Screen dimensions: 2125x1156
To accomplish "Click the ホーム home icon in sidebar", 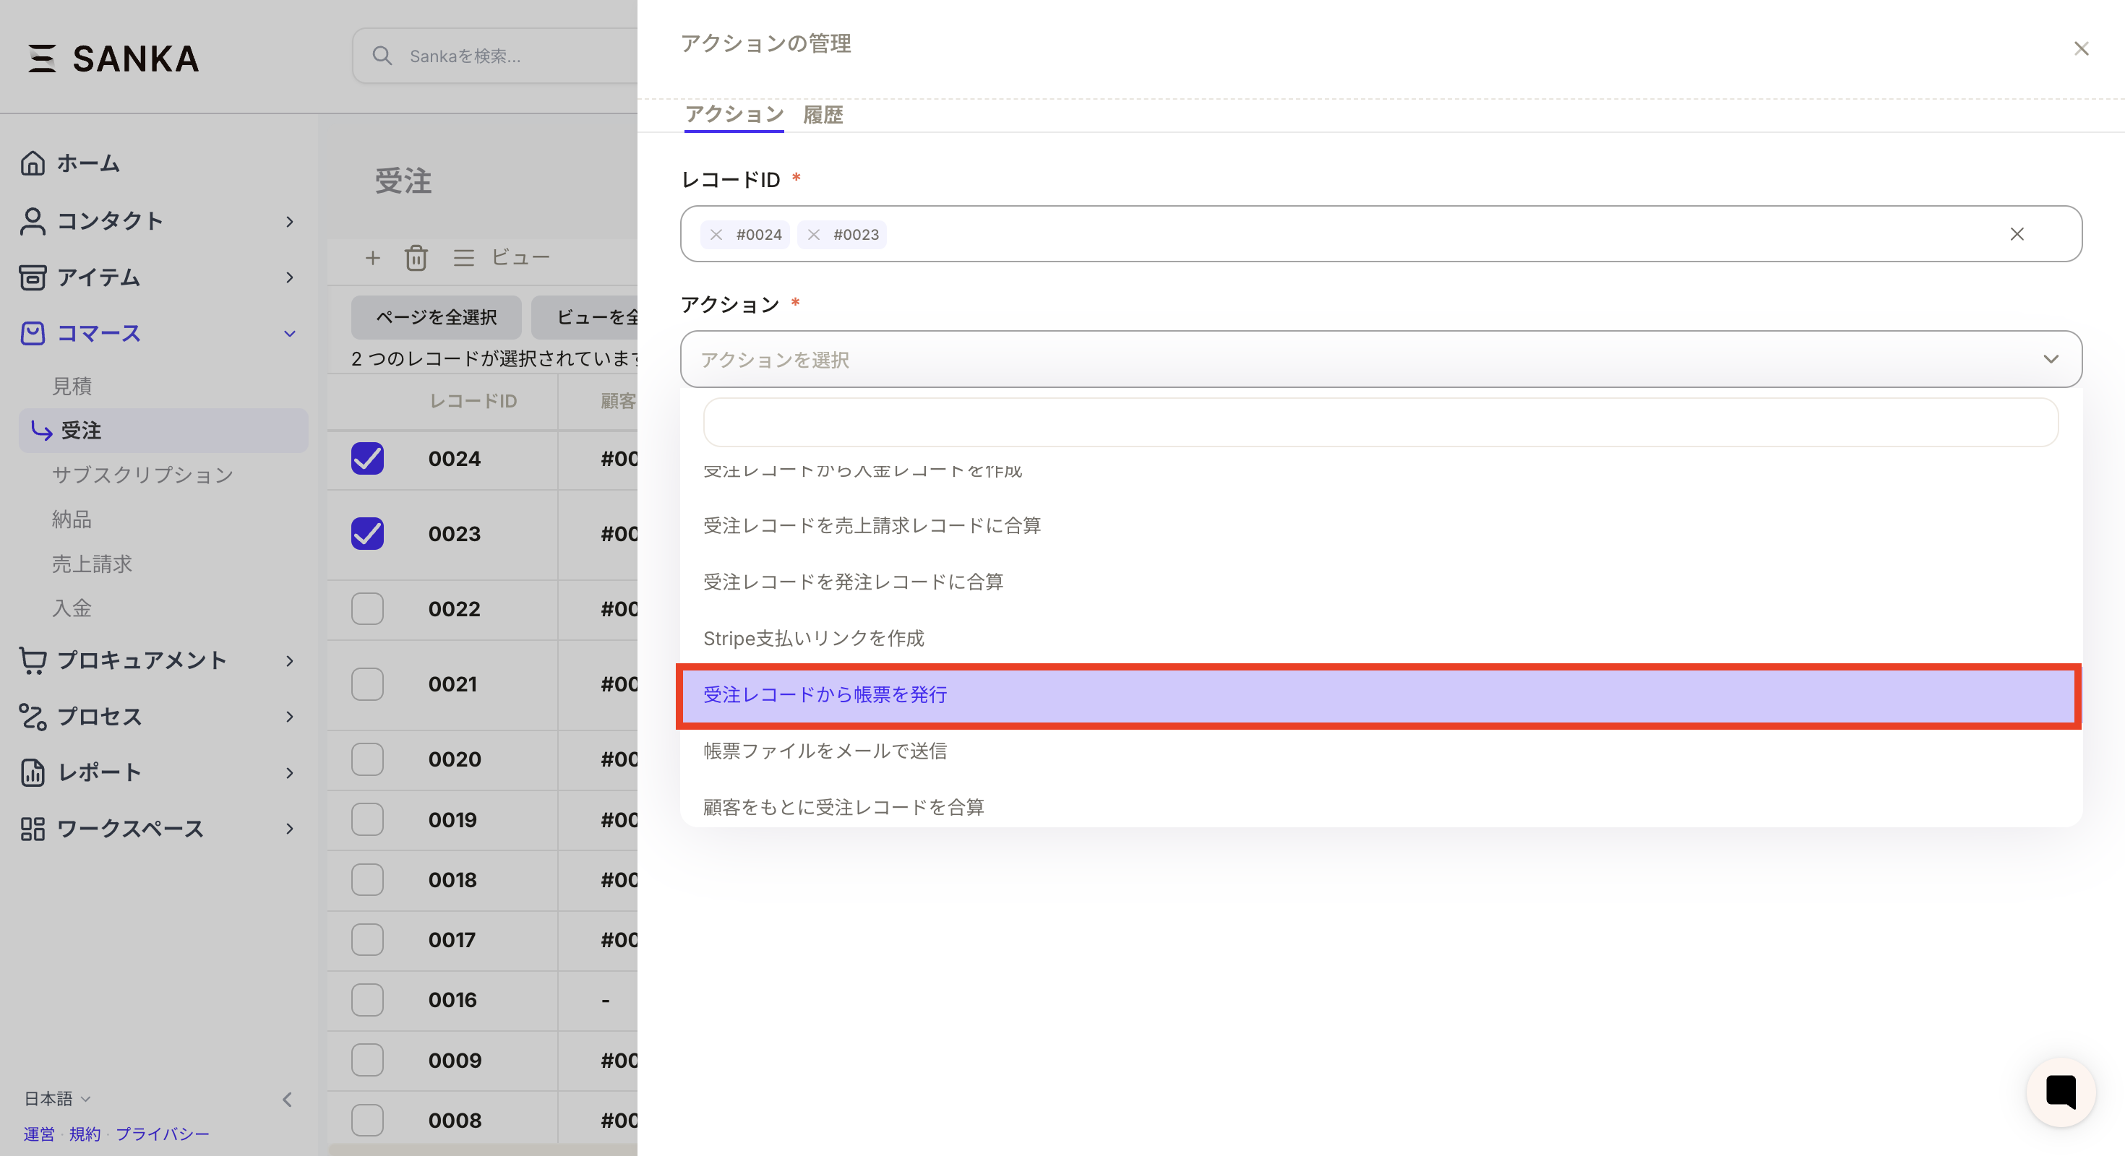I will [x=33, y=163].
